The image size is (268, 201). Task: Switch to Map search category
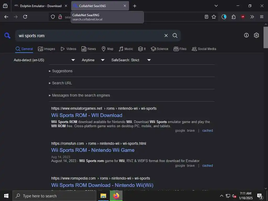tap(107, 49)
